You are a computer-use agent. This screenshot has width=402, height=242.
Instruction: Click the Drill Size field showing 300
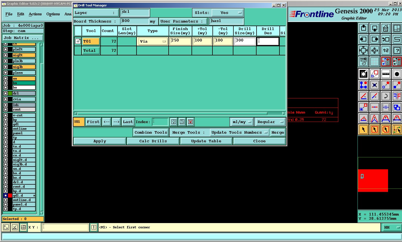(245, 41)
